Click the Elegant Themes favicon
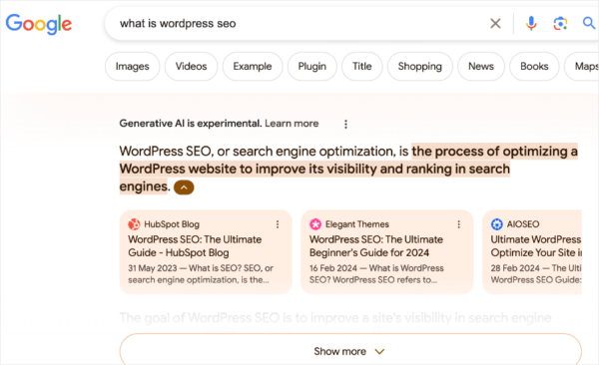Screen dimensions: 599x365 coord(315,224)
